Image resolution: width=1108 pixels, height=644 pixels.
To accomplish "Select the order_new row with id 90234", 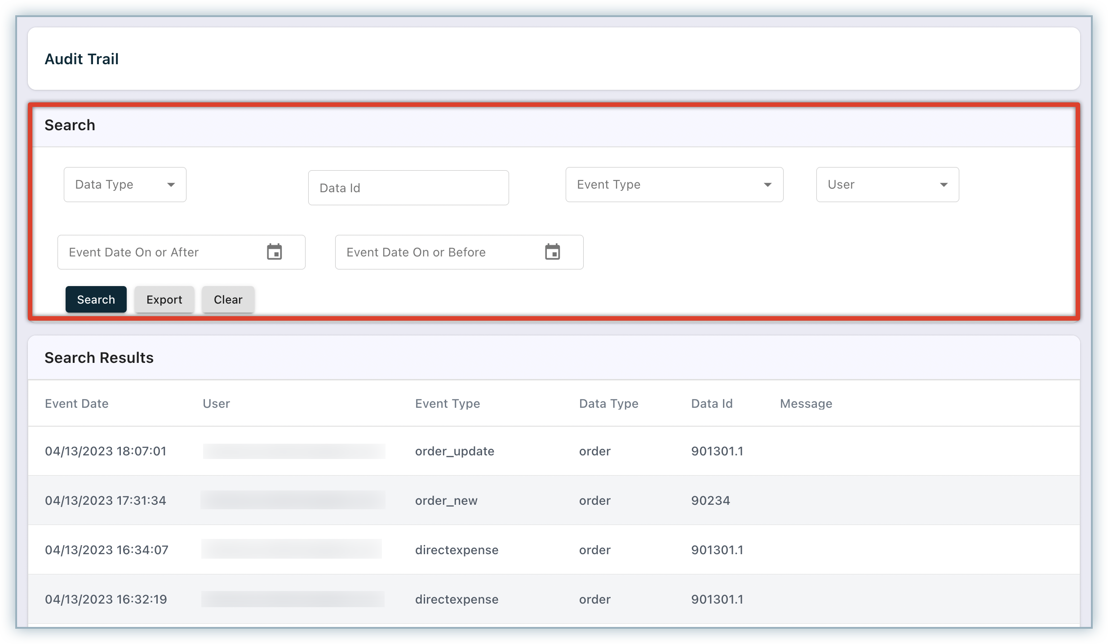I will click(x=446, y=500).
